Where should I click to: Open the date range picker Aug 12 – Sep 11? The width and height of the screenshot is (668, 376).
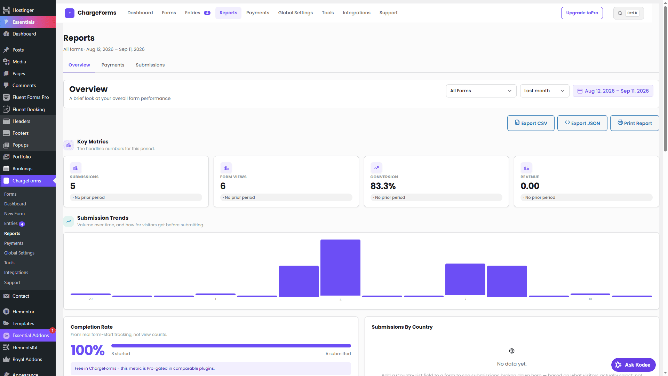click(613, 91)
